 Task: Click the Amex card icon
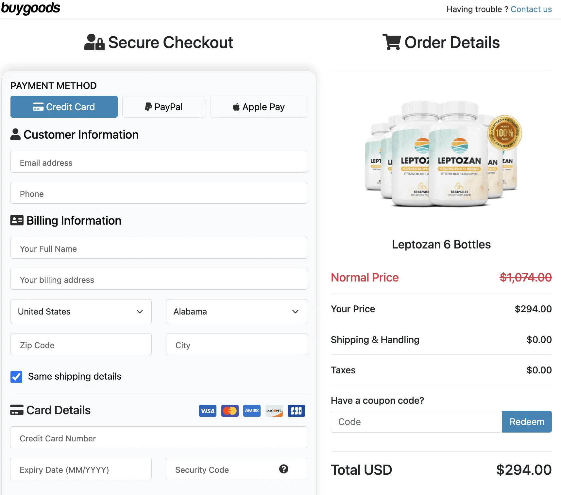point(252,411)
